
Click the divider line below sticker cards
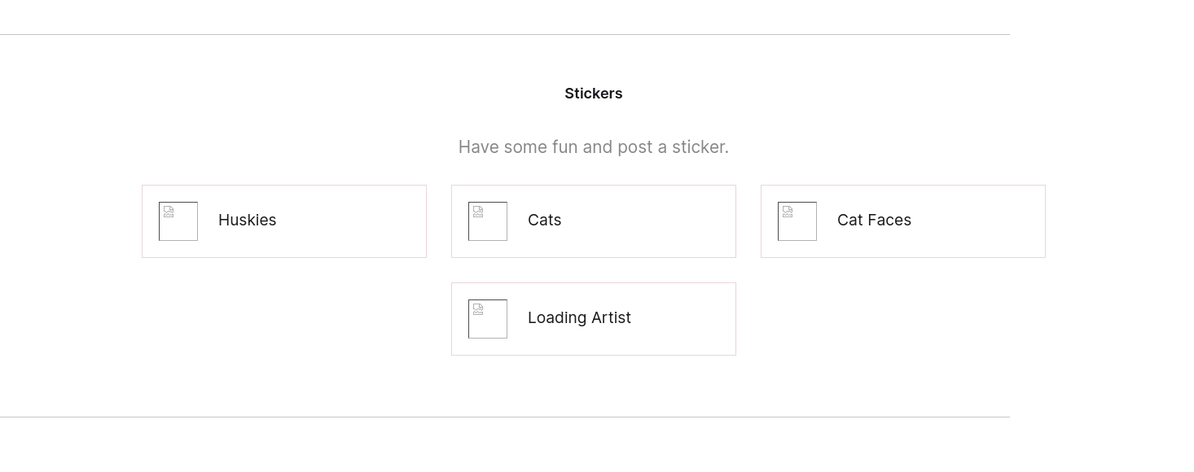(x=505, y=417)
